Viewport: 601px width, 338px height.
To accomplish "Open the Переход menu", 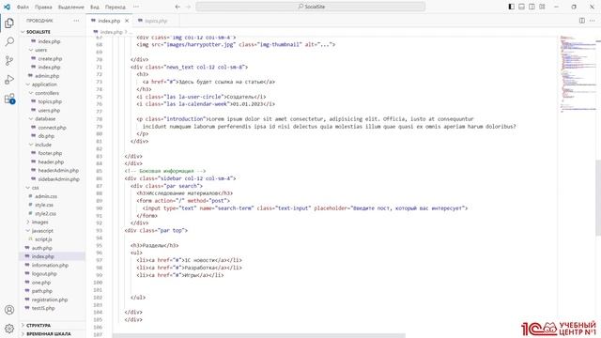I will tap(116, 7).
